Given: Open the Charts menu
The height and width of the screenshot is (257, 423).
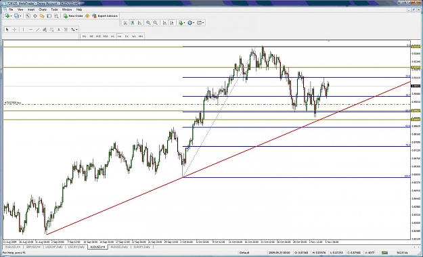Looking at the screenshot, I should tap(43, 9).
